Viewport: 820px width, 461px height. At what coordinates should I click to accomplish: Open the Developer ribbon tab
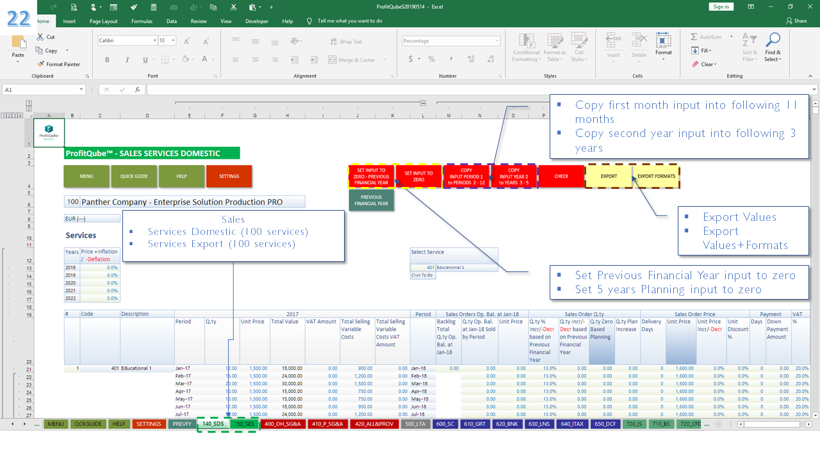(x=257, y=20)
